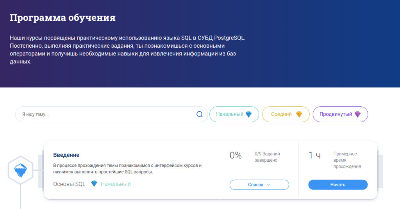
Task: Click the orange gem in Средний filter
Action: coord(299,114)
